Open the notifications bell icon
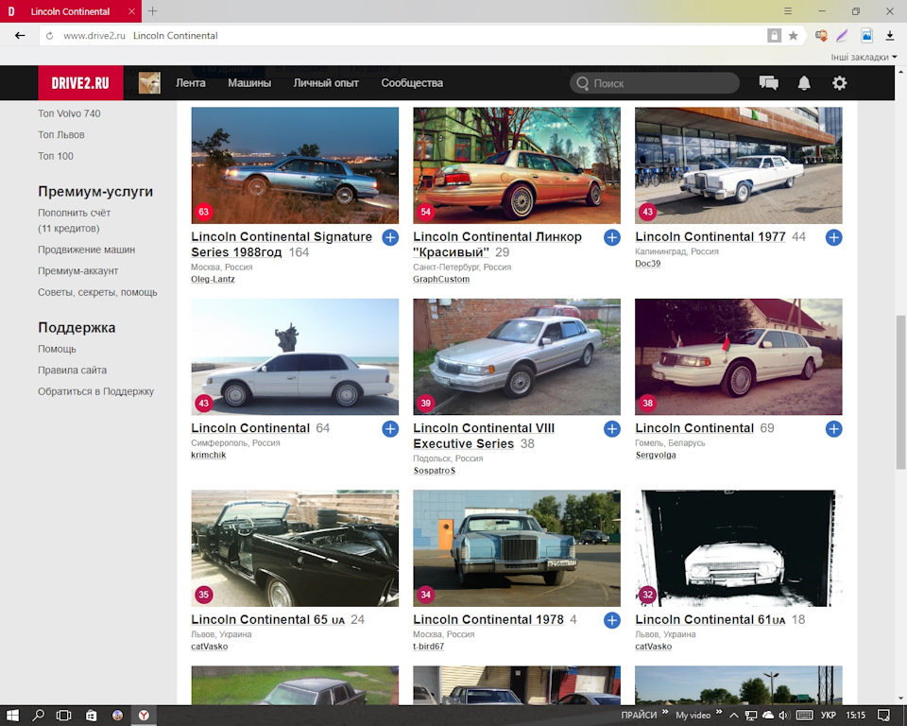 point(804,83)
